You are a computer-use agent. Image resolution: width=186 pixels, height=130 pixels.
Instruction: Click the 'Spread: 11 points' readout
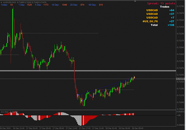click(161, 4)
